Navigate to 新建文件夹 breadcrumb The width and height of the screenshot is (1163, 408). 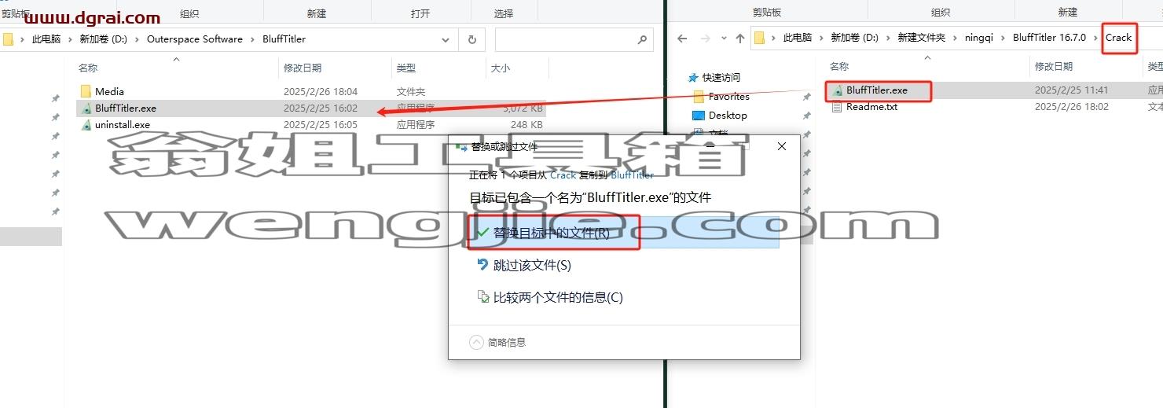click(922, 38)
